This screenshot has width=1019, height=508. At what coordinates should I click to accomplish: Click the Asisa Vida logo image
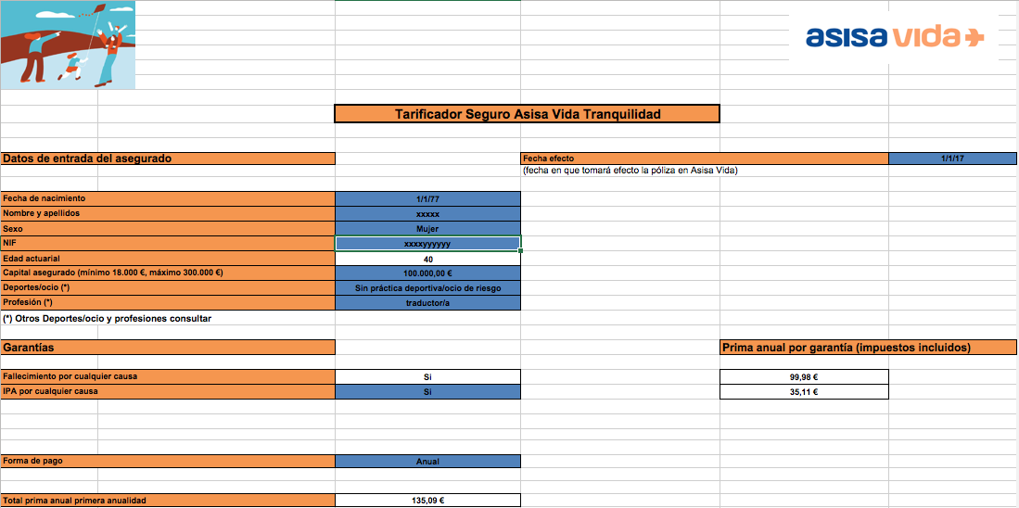tap(894, 38)
